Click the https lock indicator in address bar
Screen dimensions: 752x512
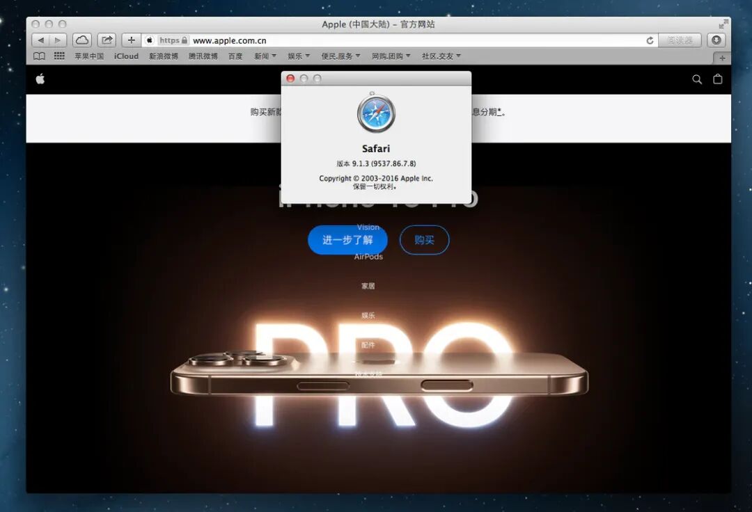click(173, 40)
